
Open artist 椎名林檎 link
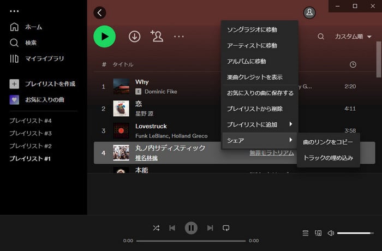coord(146,158)
